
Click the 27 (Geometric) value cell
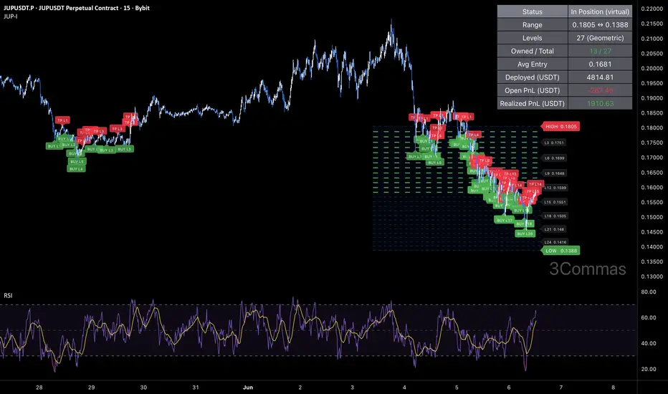600,38
